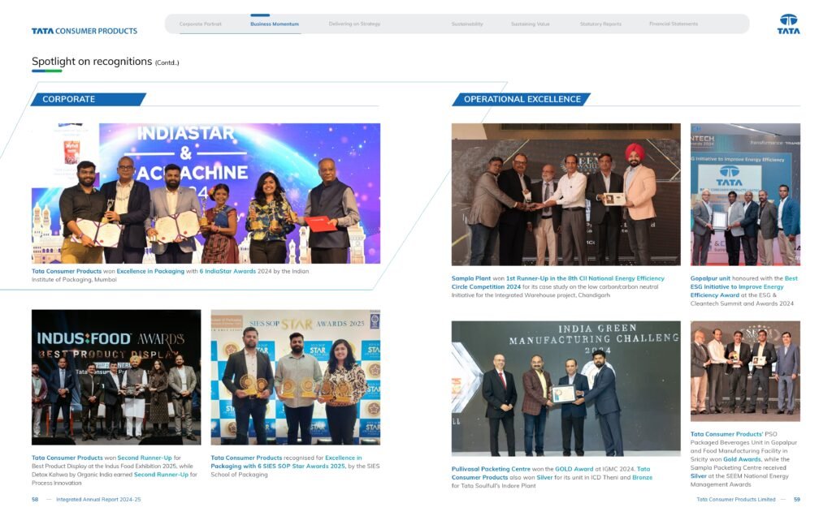832x516 pixels.
Task: Click the CORPORATE section banner
Action: coord(88,99)
